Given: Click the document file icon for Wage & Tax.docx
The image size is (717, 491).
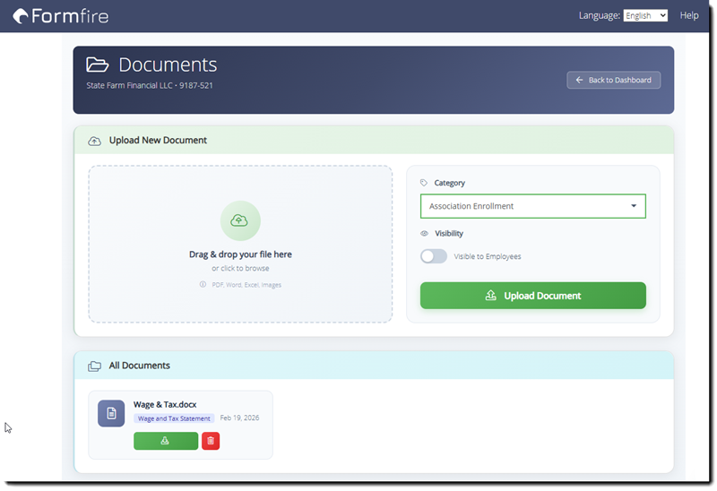Looking at the screenshot, I should 111,414.
